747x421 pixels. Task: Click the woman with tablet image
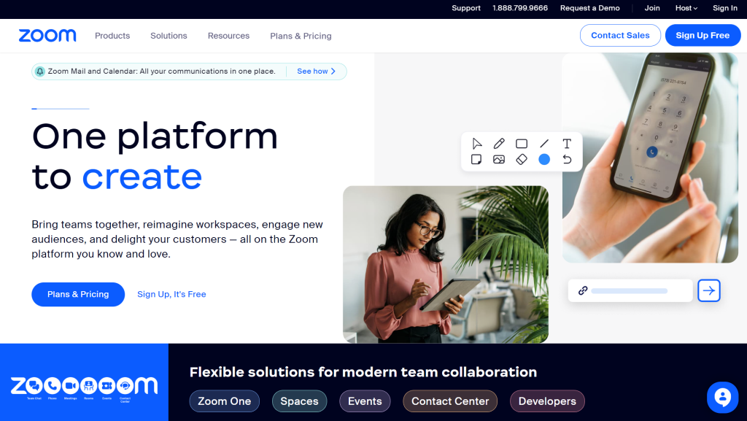[x=446, y=264]
